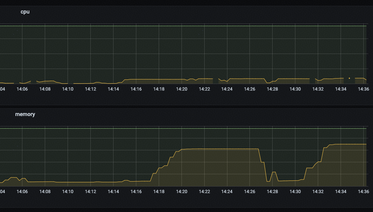The image size is (373, 212).
Task: Click the isolated data point in cpu graph
Action: (x=349, y=78)
